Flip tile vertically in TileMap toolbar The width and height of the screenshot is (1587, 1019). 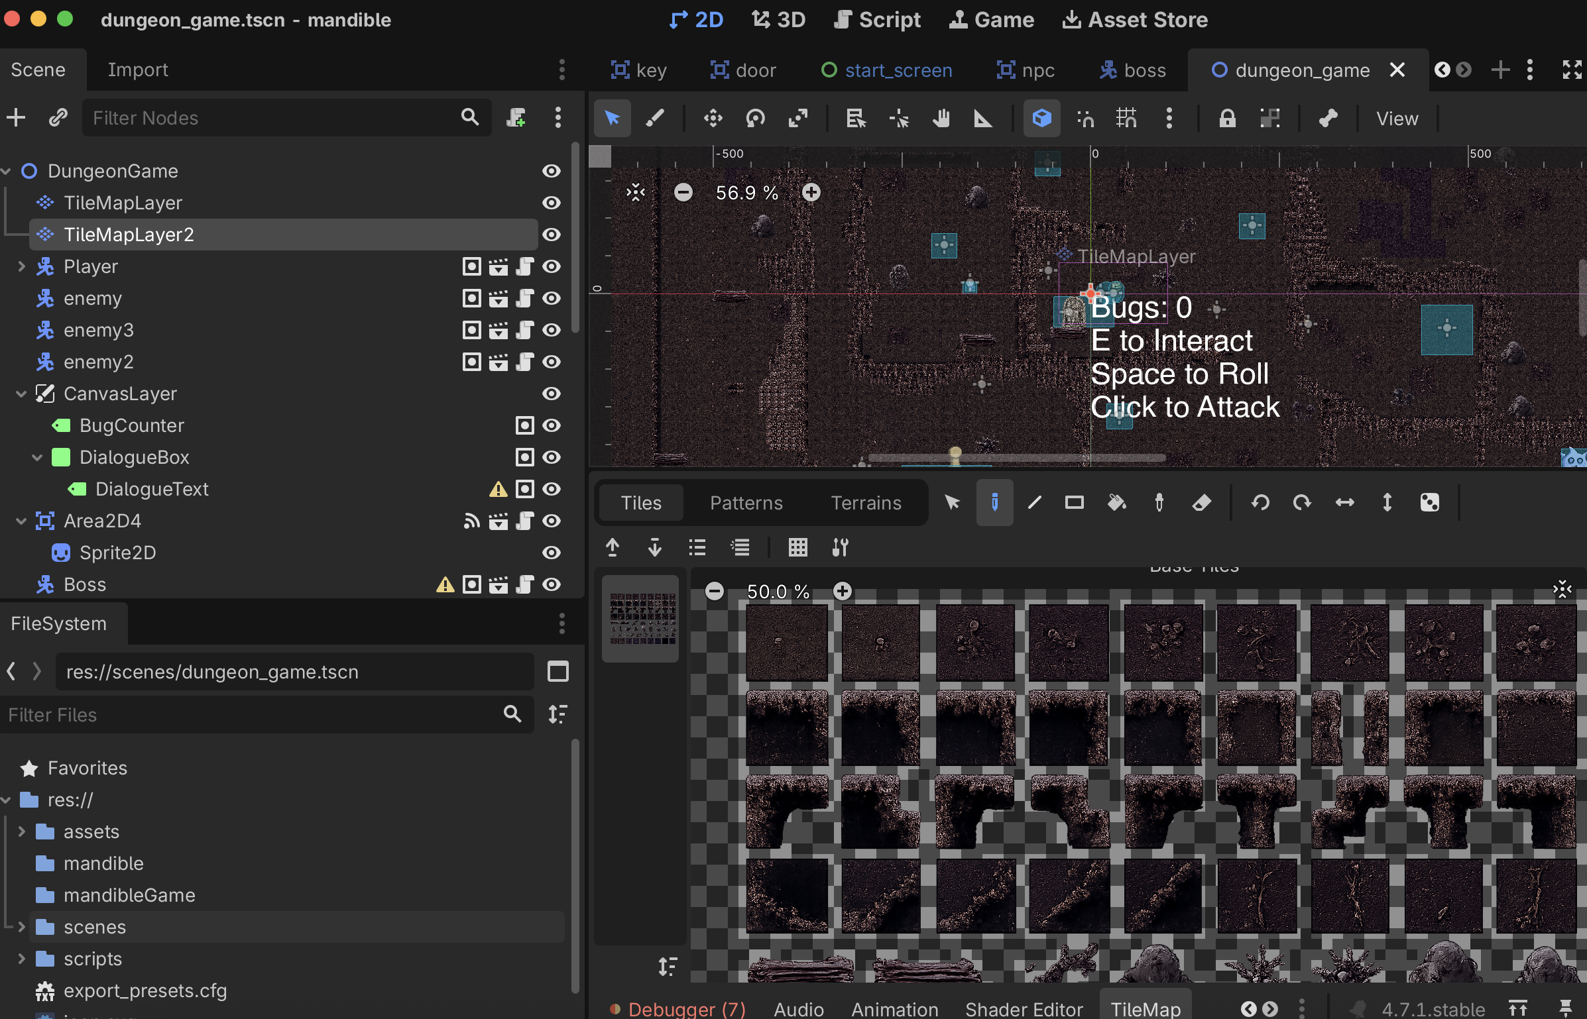1387,503
